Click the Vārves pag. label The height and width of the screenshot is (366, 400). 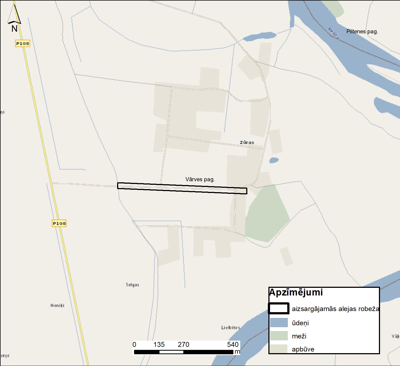pos(200,179)
